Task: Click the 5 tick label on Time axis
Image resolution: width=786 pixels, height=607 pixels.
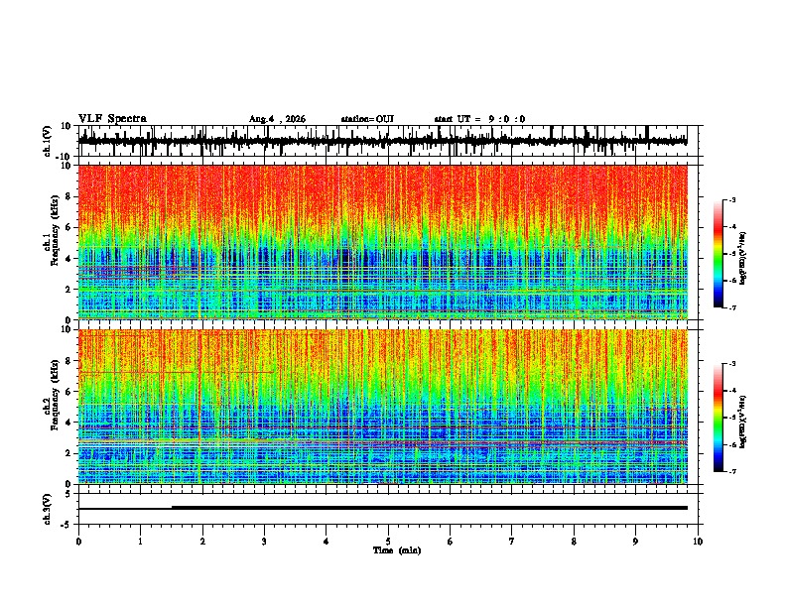Action: tap(388, 542)
